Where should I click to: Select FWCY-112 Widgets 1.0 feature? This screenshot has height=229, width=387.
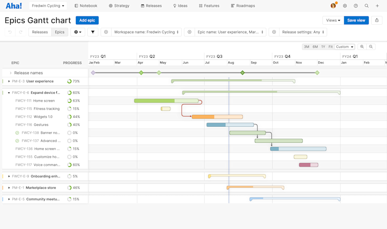tap(34, 117)
